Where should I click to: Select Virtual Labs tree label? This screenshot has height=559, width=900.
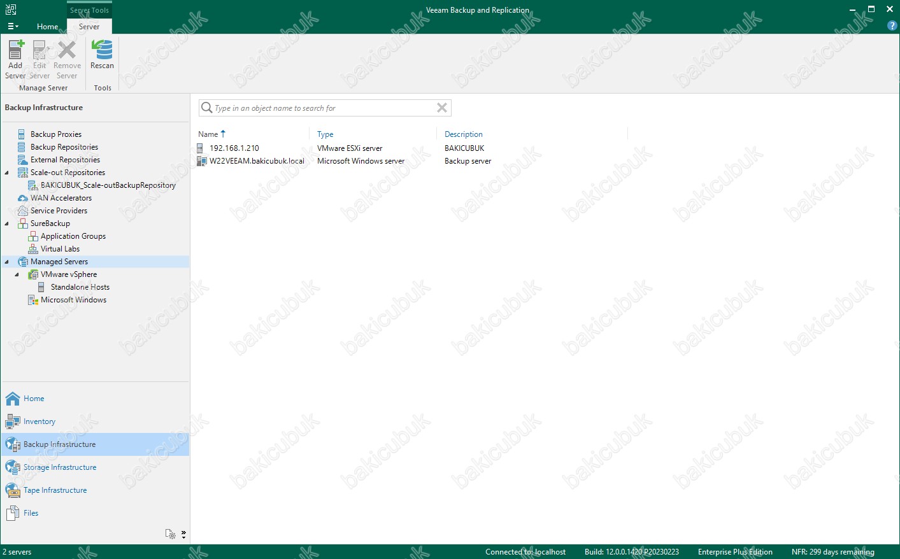click(61, 249)
